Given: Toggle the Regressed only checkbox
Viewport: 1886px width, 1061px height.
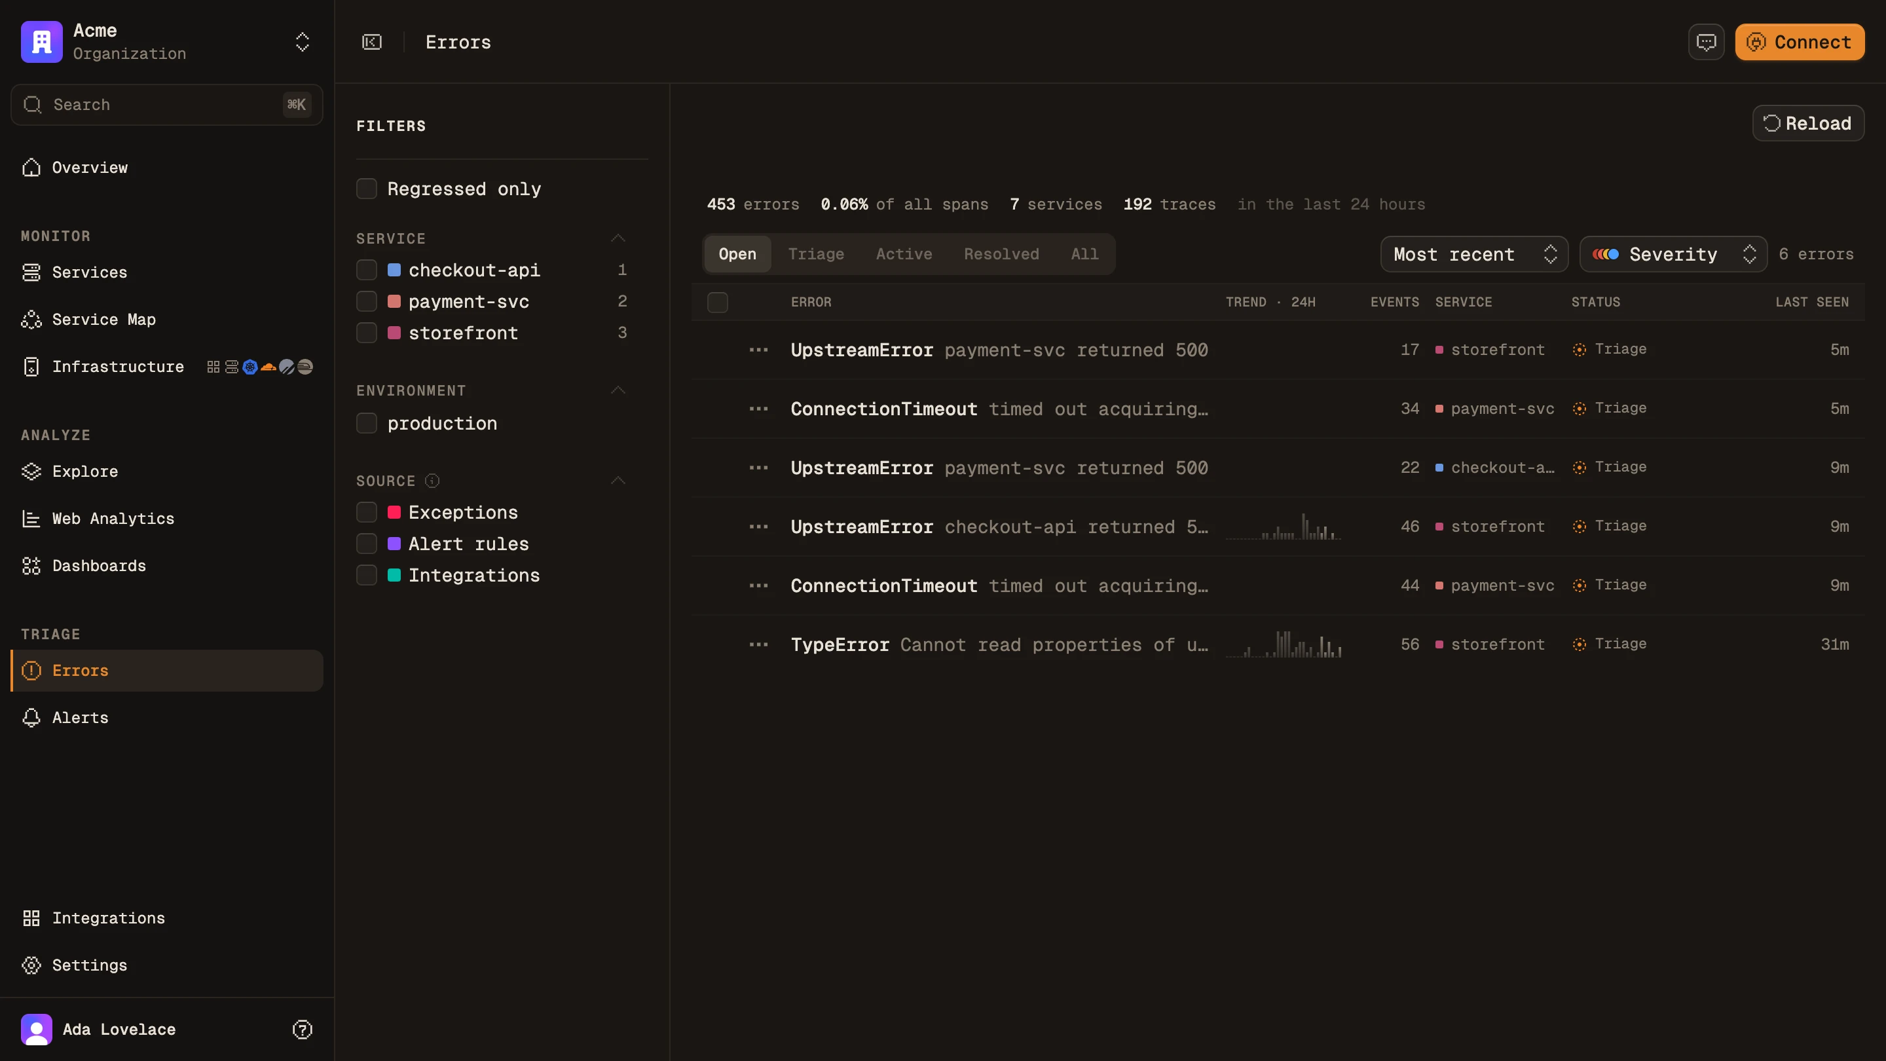Looking at the screenshot, I should click(367, 189).
